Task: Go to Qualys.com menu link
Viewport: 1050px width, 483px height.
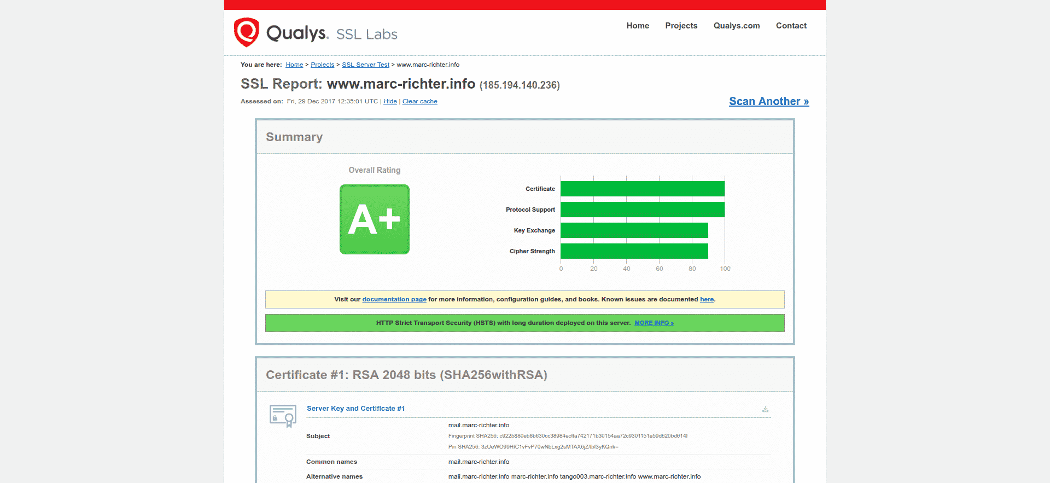Action: click(736, 26)
